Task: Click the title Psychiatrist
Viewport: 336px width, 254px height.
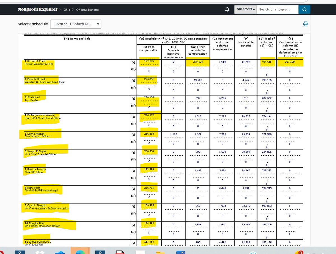Action: pyautogui.click(x=31, y=100)
